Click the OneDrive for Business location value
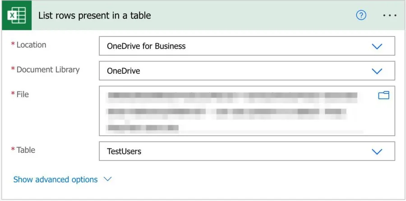 146,46
